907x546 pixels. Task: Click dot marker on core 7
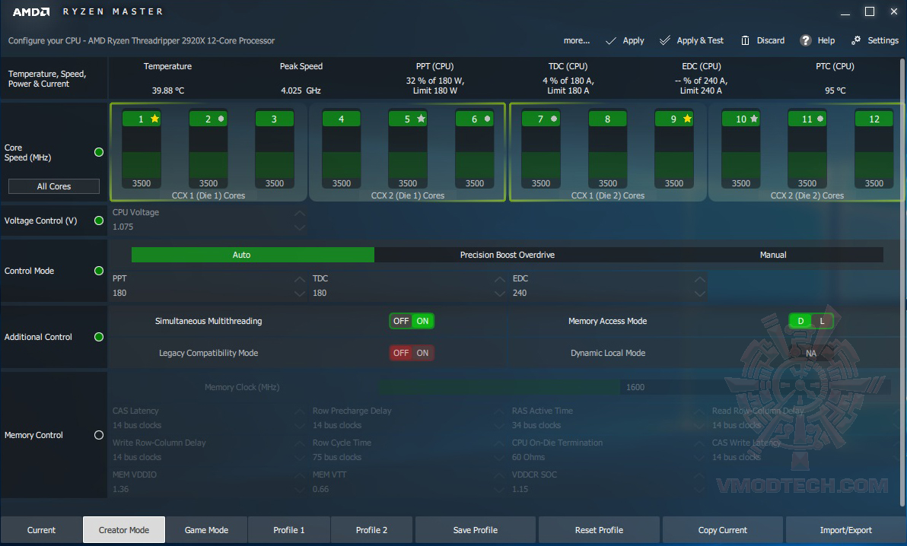coord(554,119)
